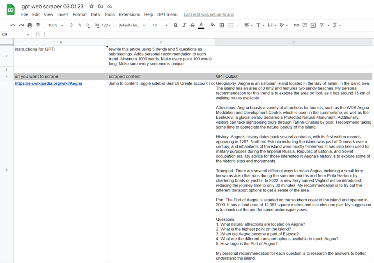
Task: Select row 4 header
Action: 7,76
